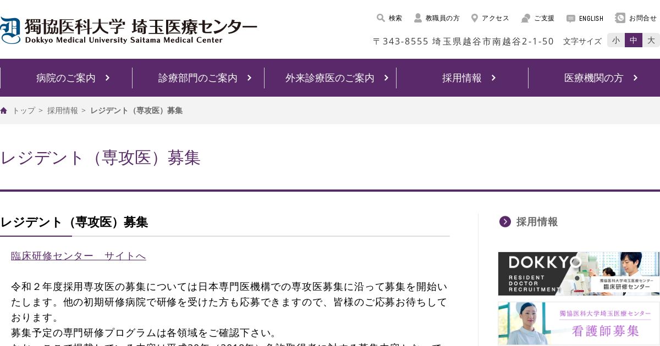
Task: Open the アクセス link
Action: (496, 18)
